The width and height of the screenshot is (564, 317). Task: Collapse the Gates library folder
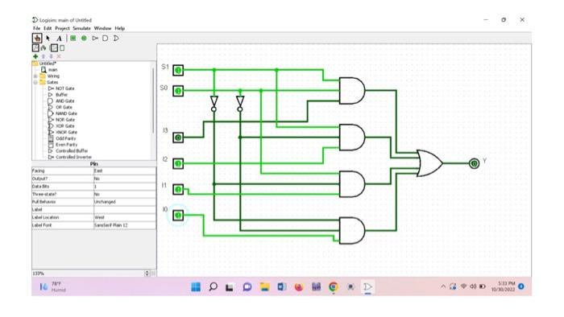coord(35,82)
